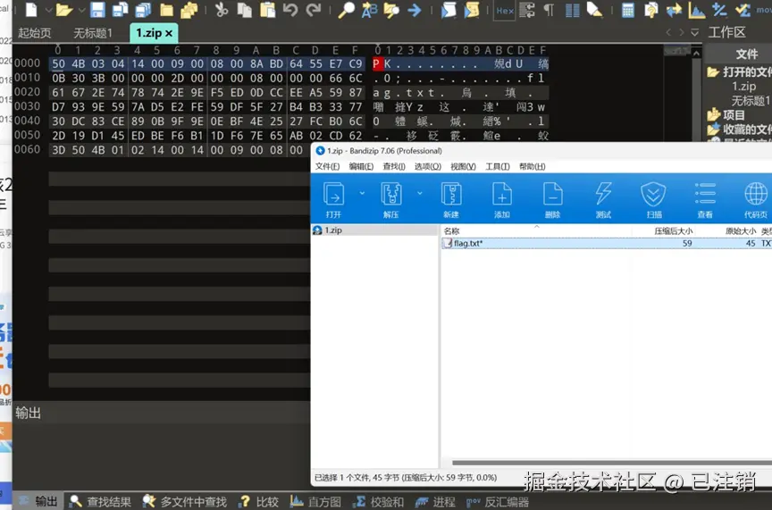
Task: Click Bandizip 扫描 shield button
Action: [x=654, y=199]
